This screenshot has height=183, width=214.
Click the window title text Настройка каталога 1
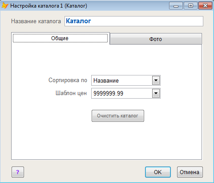(36, 6)
